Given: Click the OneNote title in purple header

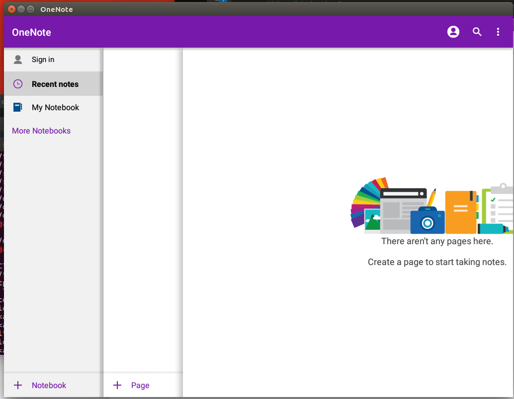Looking at the screenshot, I should click(x=31, y=32).
